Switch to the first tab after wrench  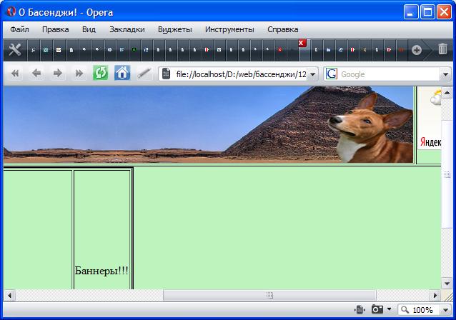34,50
